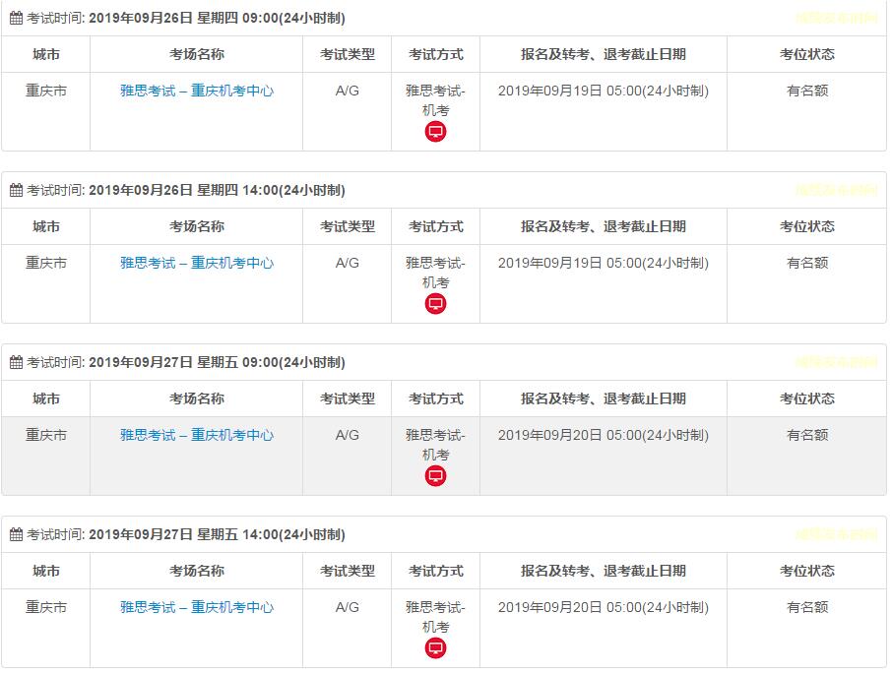Click the 考场名称 column header in the first table
This screenshot has width=892, height=674.
coord(197,54)
